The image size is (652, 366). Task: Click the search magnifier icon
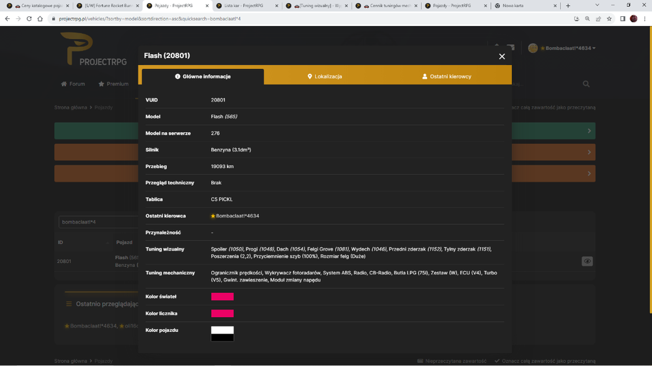(586, 84)
